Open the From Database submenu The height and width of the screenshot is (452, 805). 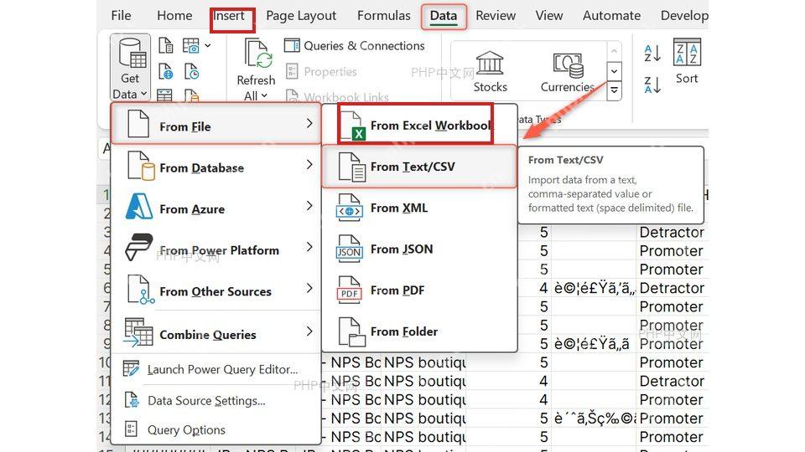click(x=216, y=167)
